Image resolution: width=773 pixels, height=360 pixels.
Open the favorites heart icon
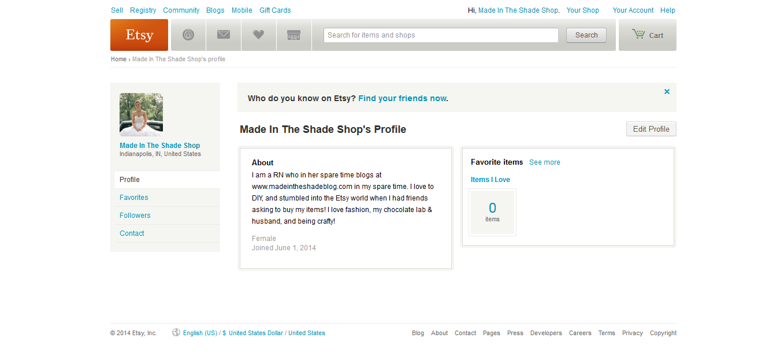[258, 35]
